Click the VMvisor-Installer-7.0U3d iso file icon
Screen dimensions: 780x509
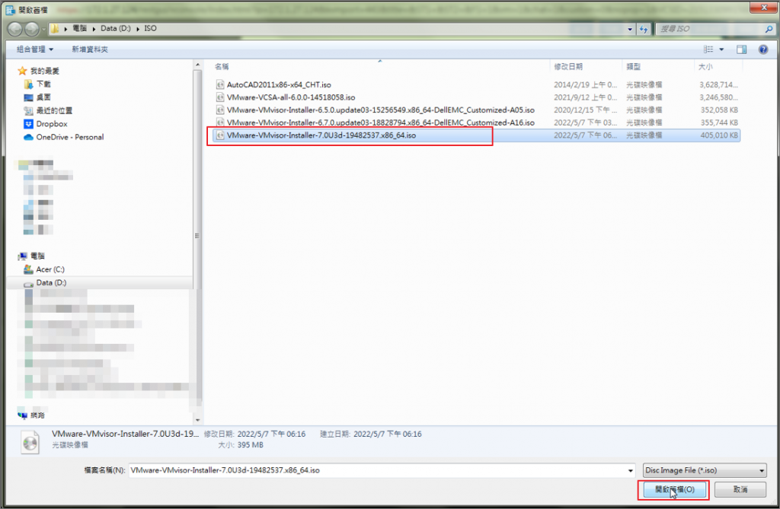220,135
